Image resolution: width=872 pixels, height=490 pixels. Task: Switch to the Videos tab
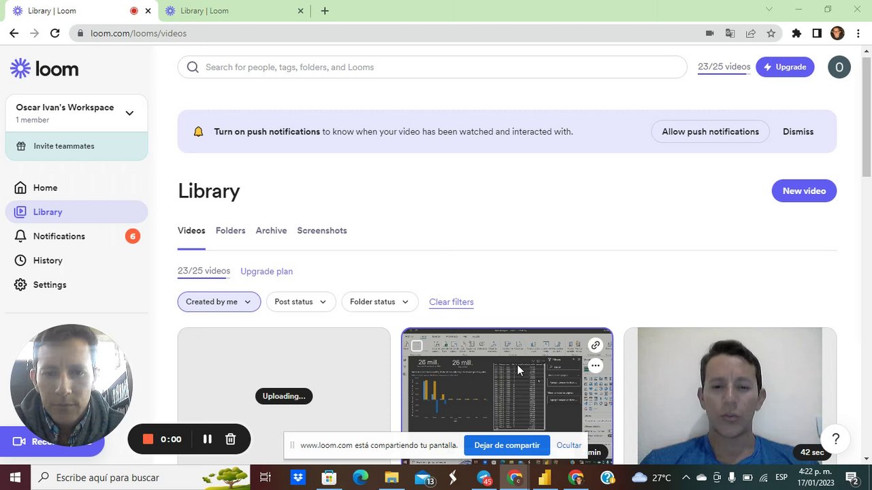click(x=191, y=231)
